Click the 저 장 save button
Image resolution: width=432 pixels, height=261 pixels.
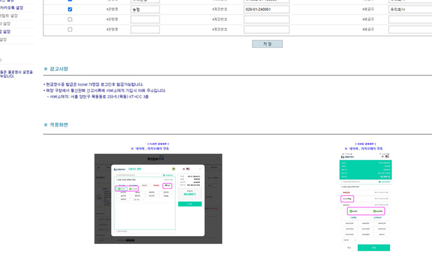[x=267, y=44]
